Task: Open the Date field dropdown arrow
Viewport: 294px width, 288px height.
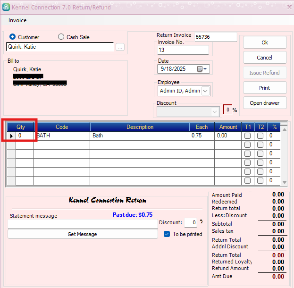Action: (206, 69)
